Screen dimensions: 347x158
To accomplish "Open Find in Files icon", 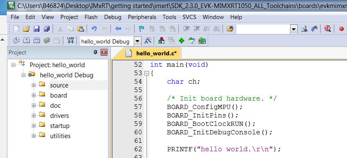I will [230, 29].
